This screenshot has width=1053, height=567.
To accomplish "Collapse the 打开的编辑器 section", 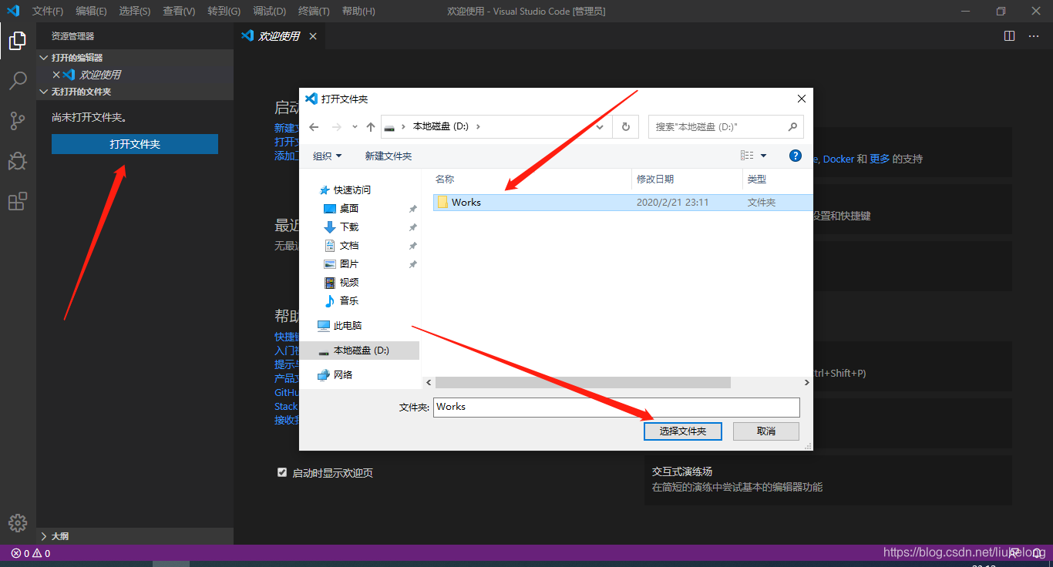I will [44, 58].
